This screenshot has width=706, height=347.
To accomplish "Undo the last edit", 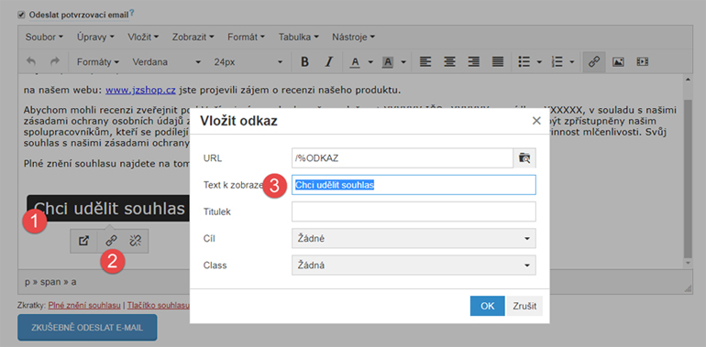I will [30, 62].
